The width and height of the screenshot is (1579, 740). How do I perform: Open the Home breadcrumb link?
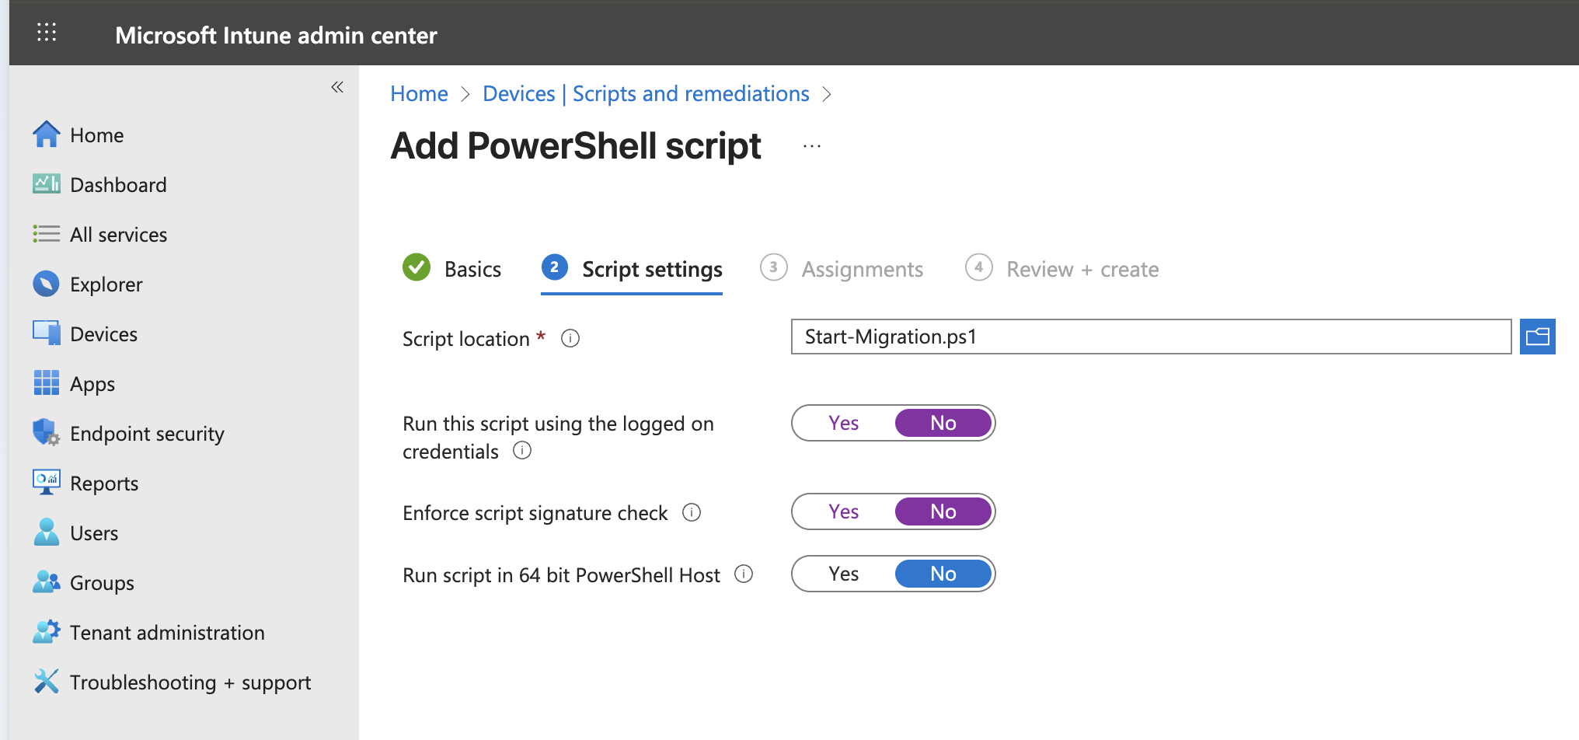pyautogui.click(x=419, y=93)
